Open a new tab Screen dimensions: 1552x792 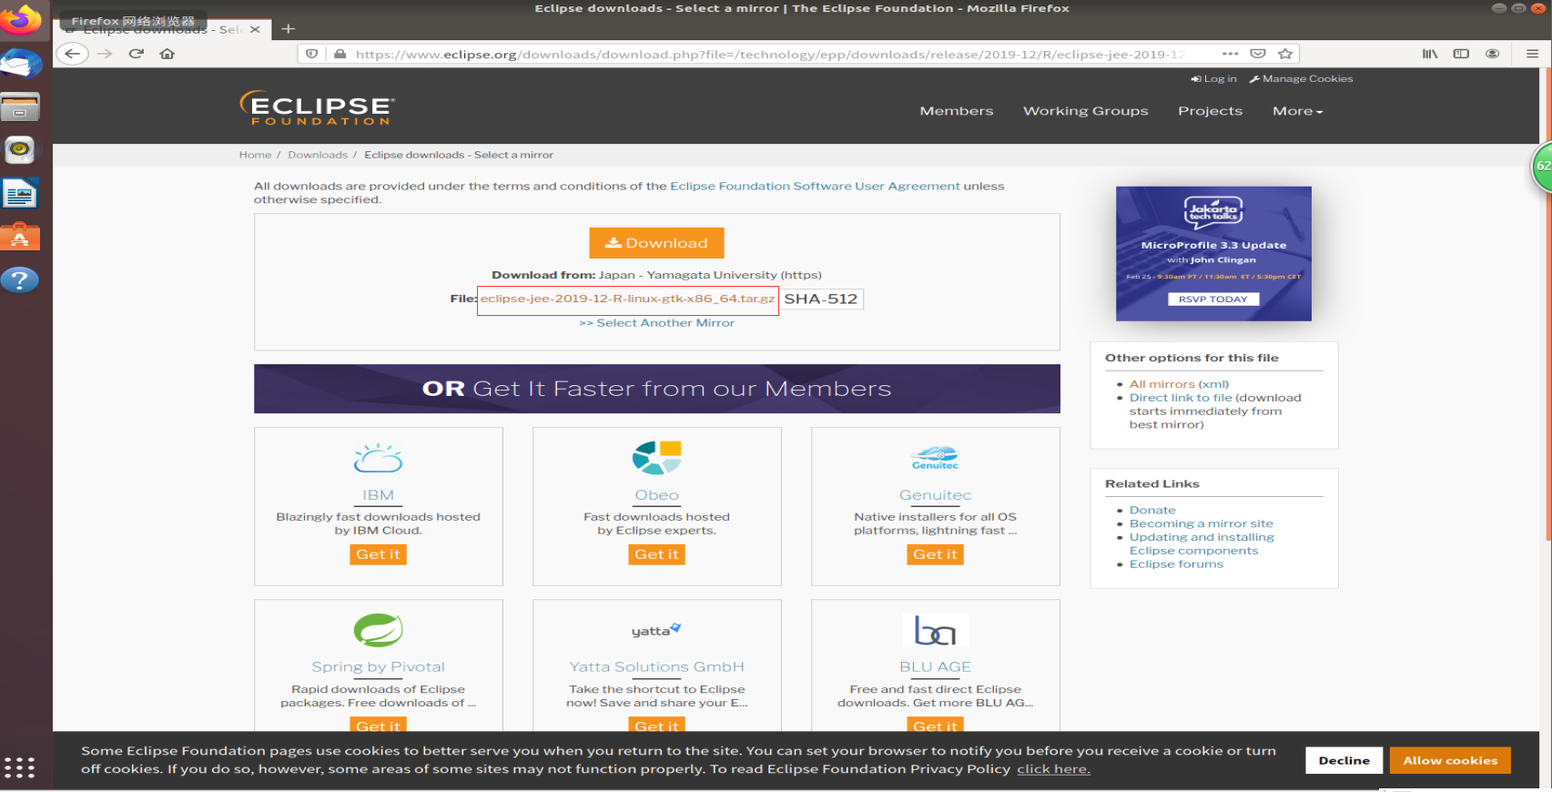click(289, 29)
